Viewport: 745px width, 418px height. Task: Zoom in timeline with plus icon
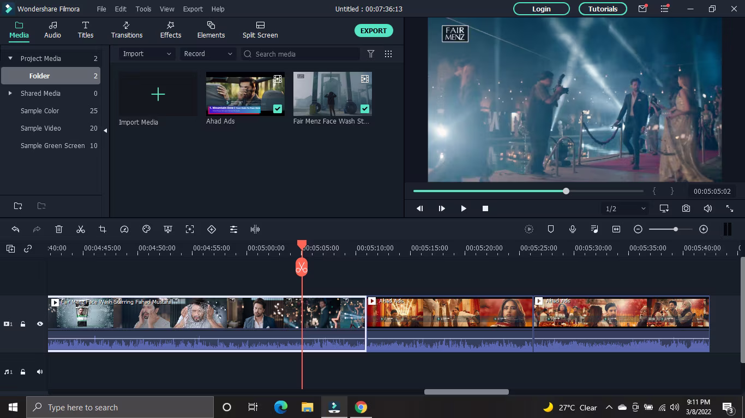704,229
